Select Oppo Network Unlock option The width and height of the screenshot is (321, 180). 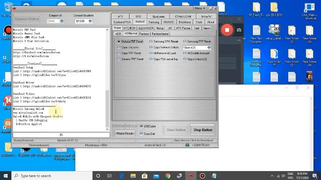click(x=164, y=47)
